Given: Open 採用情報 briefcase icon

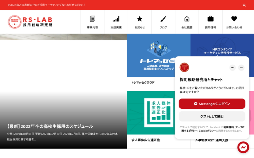Looking at the screenshot, I should tap(210, 19).
